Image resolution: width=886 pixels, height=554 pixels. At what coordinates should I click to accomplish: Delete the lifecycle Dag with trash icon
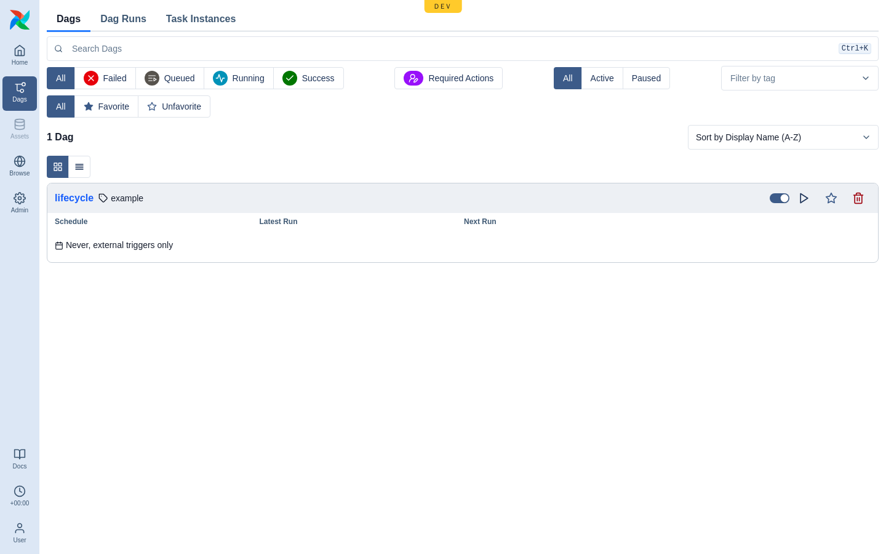tap(858, 198)
